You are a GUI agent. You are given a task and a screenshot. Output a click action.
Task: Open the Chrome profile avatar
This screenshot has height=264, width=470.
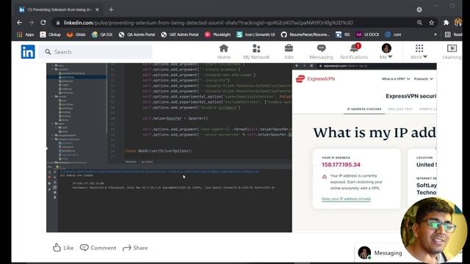pos(458,23)
